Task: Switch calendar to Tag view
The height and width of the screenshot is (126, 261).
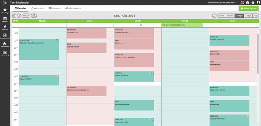Action: click(x=256, y=16)
